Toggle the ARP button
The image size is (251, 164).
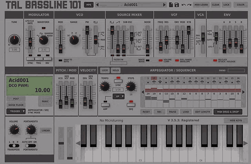[x=105, y=105]
